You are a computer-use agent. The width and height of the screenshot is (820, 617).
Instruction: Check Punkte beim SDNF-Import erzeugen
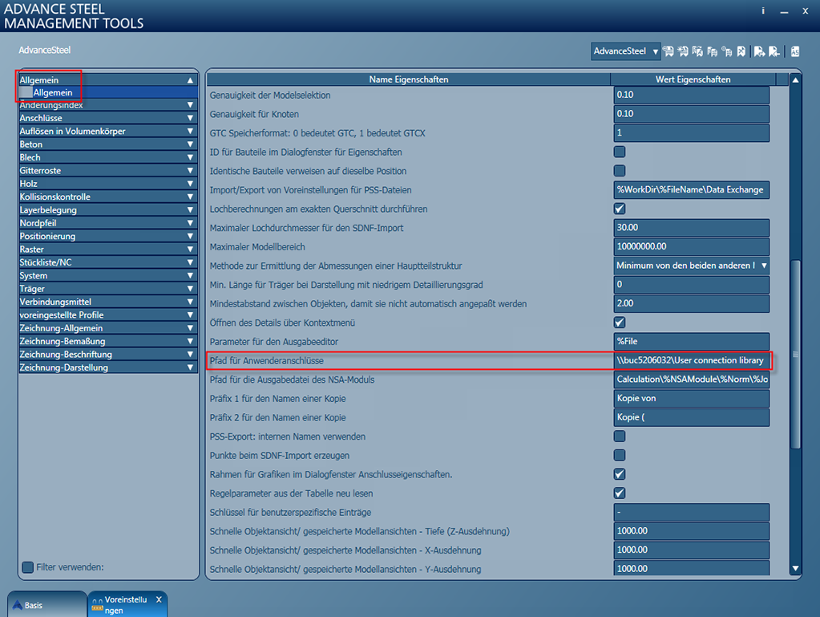[x=620, y=455]
